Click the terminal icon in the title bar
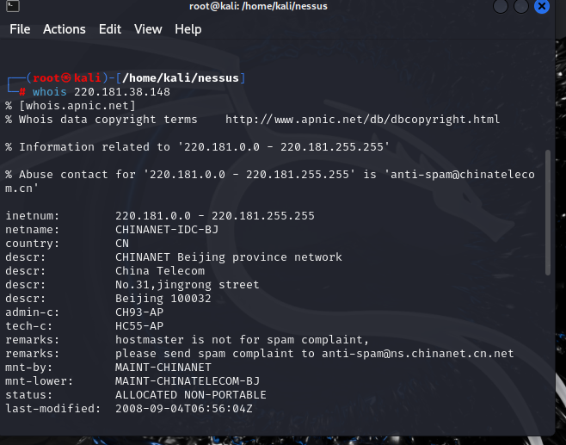 click(x=11, y=6)
